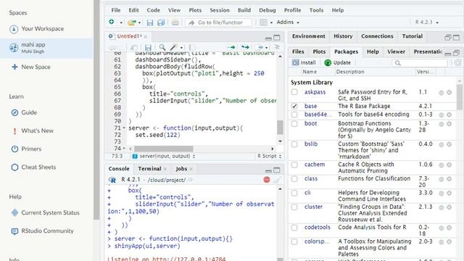Save current document using main toolbar disk icon

pyautogui.click(x=150, y=22)
